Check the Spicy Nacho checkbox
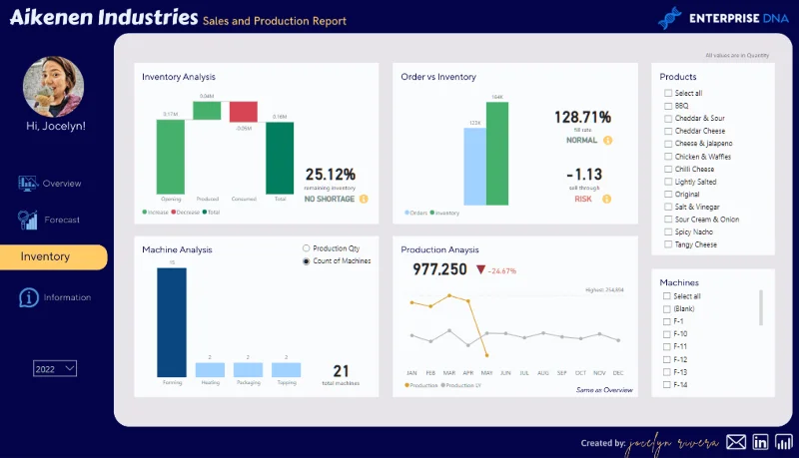Screen dimensions: 799x458 tap(668, 232)
